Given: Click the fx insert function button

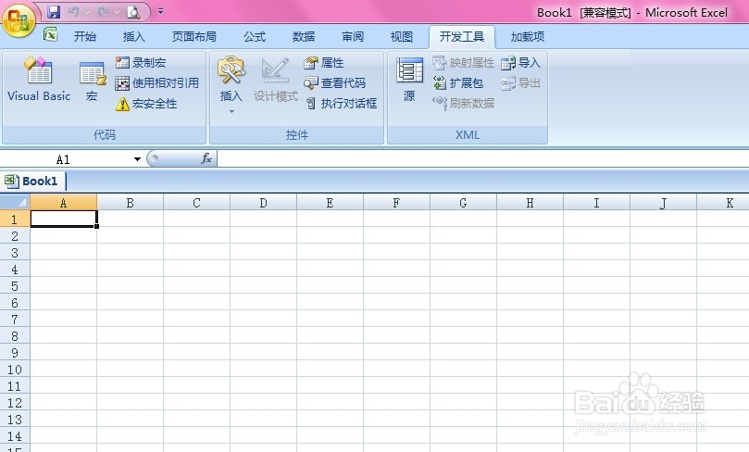Looking at the screenshot, I should pyautogui.click(x=206, y=158).
